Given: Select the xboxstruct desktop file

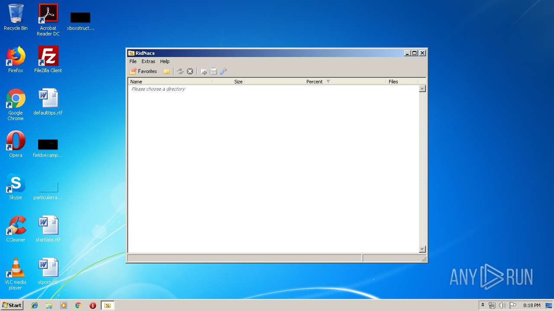Looking at the screenshot, I should 81,21.
